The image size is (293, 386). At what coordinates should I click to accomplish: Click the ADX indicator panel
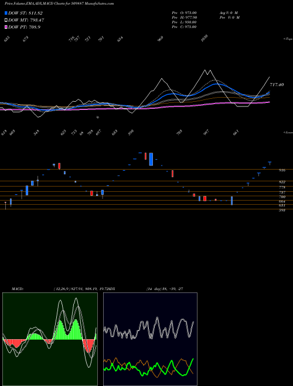(150, 339)
